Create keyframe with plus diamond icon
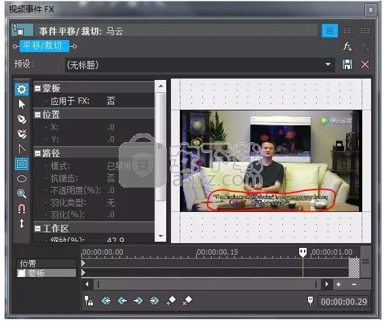The image size is (384, 323). [x=171, y=301]
